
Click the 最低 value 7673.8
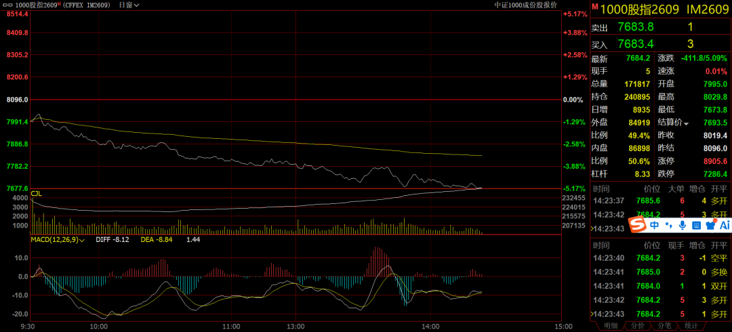click(715, 110)
